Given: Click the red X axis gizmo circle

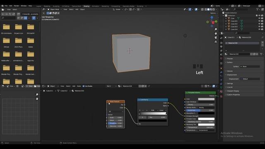Looking at the screenshot, I should [213, 22].
